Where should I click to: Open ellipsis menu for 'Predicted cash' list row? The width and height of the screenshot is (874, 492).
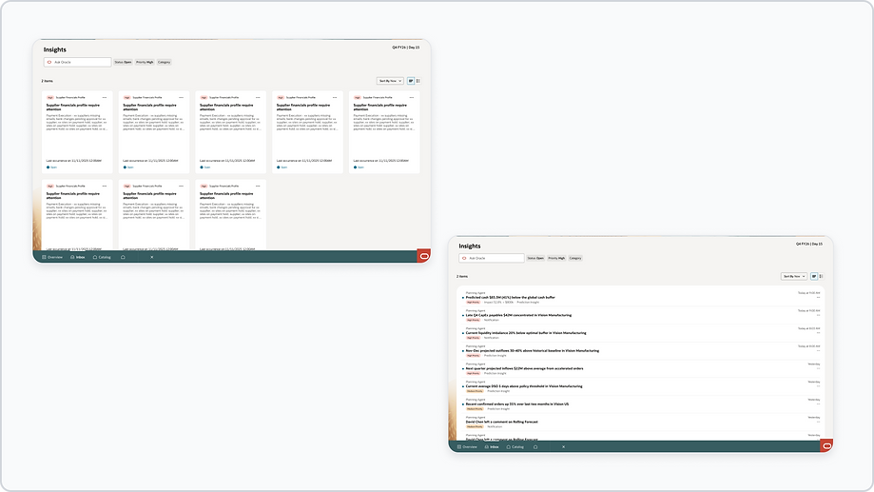pos(818,297)
